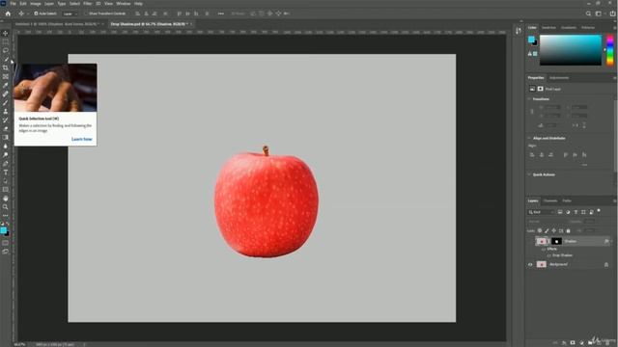Select the Rectangle shape tool
The width and height of the screenshot is (618, 347).
point(6,190)
